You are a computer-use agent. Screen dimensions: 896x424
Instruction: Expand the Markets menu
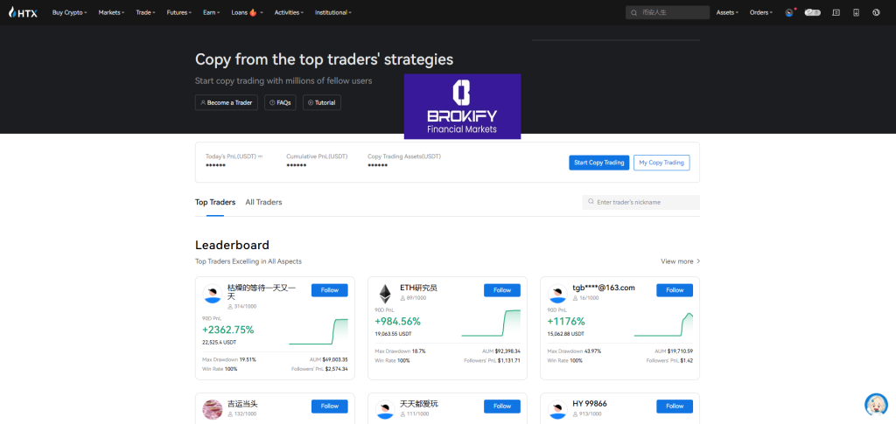pos(111,12)
